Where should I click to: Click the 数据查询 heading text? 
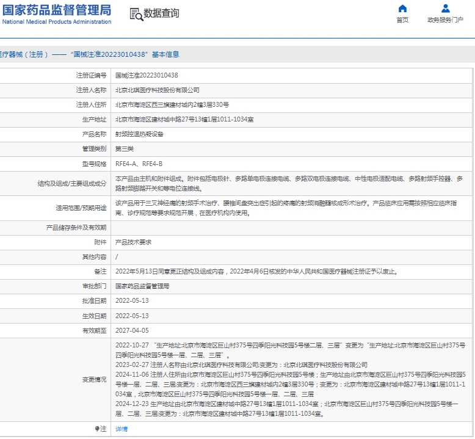point(161,13)
